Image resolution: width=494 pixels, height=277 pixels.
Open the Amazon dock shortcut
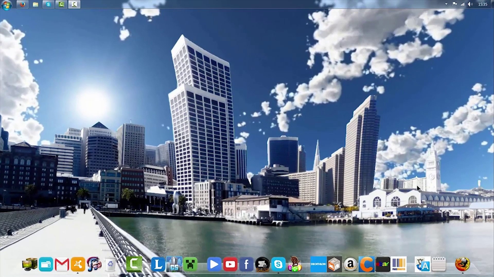click(350, 264)
